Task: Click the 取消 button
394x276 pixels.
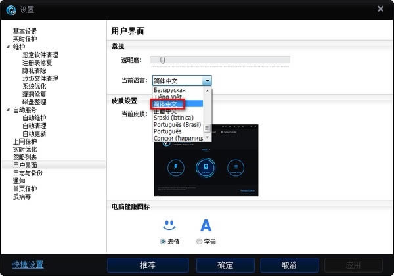Action: pyautogui.click(x=289, y=265)
